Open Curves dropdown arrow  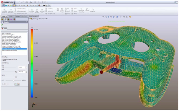coord(87,14)
